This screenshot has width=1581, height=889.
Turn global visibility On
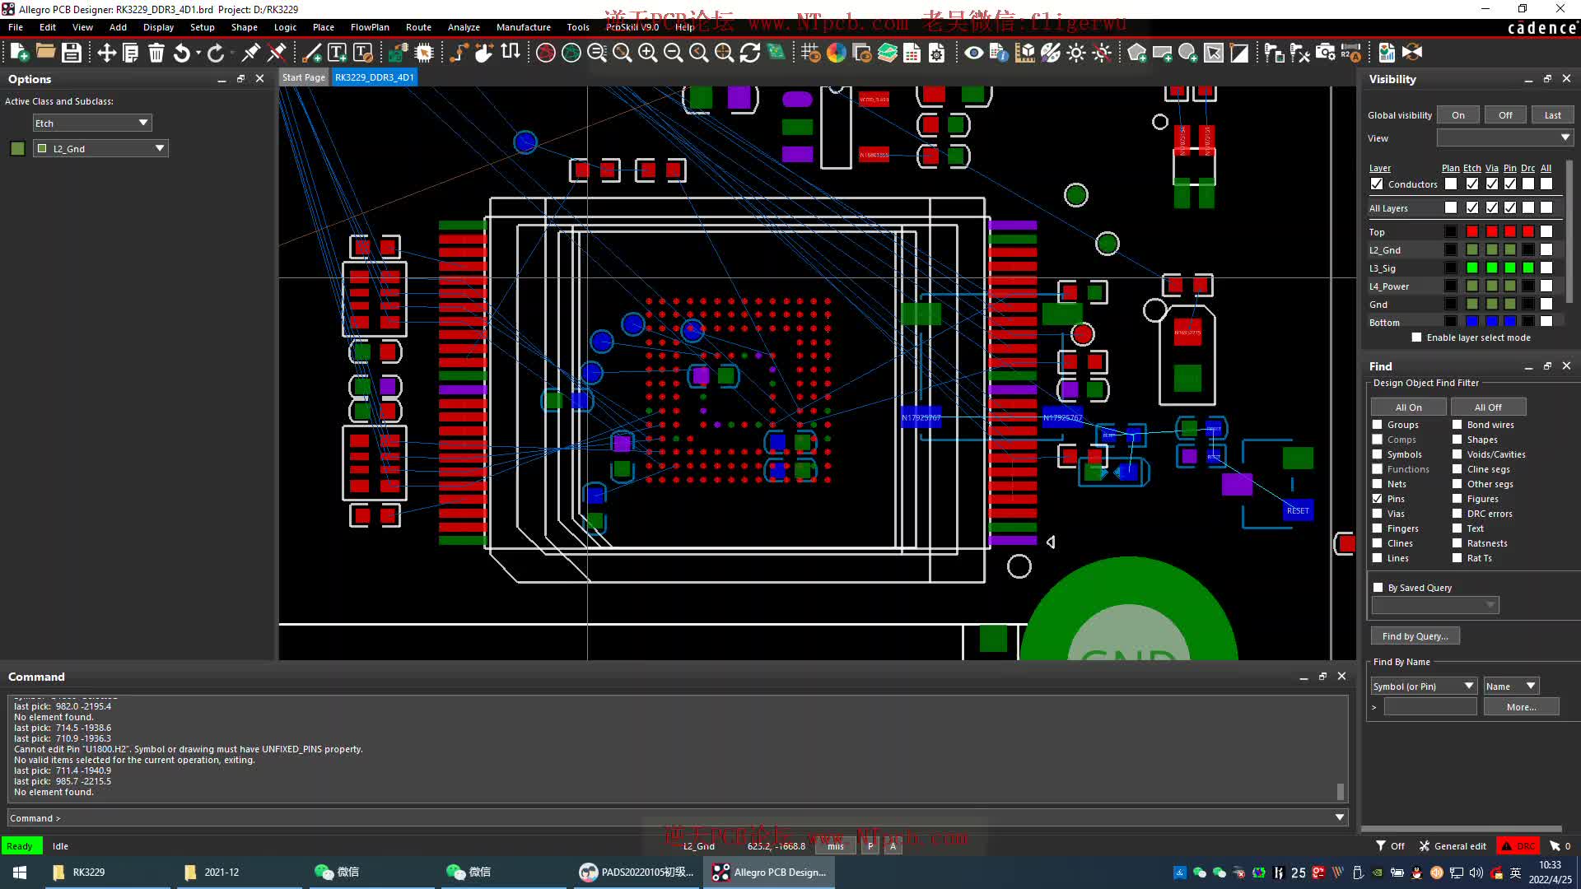pos(1458,115)
